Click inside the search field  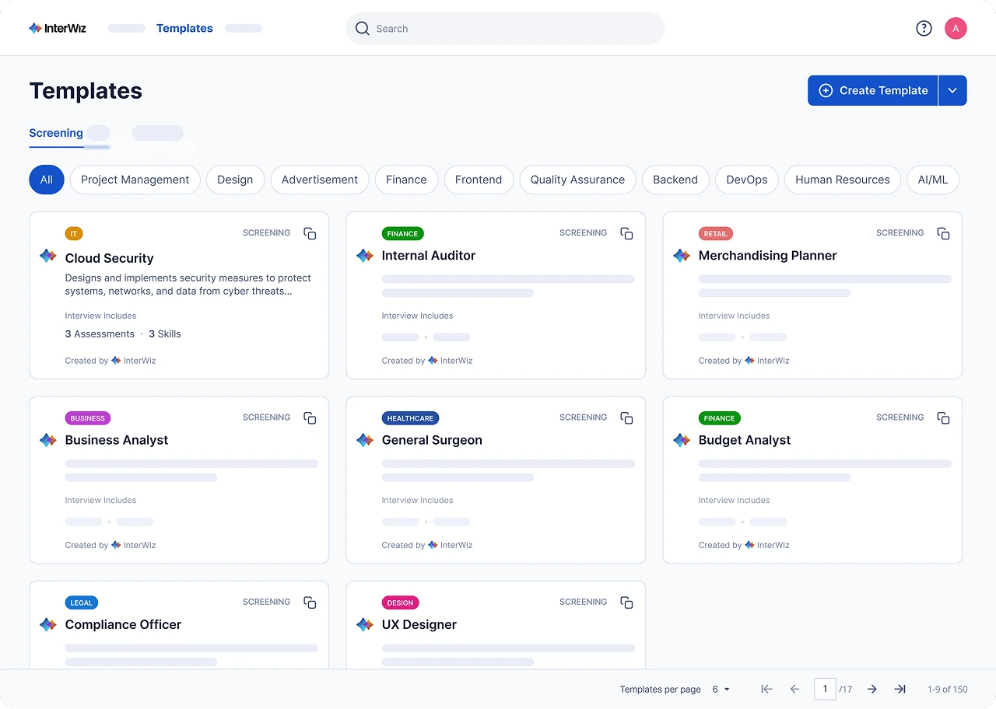click(x=504, y=28)
